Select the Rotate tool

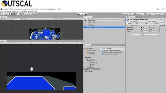10,14
